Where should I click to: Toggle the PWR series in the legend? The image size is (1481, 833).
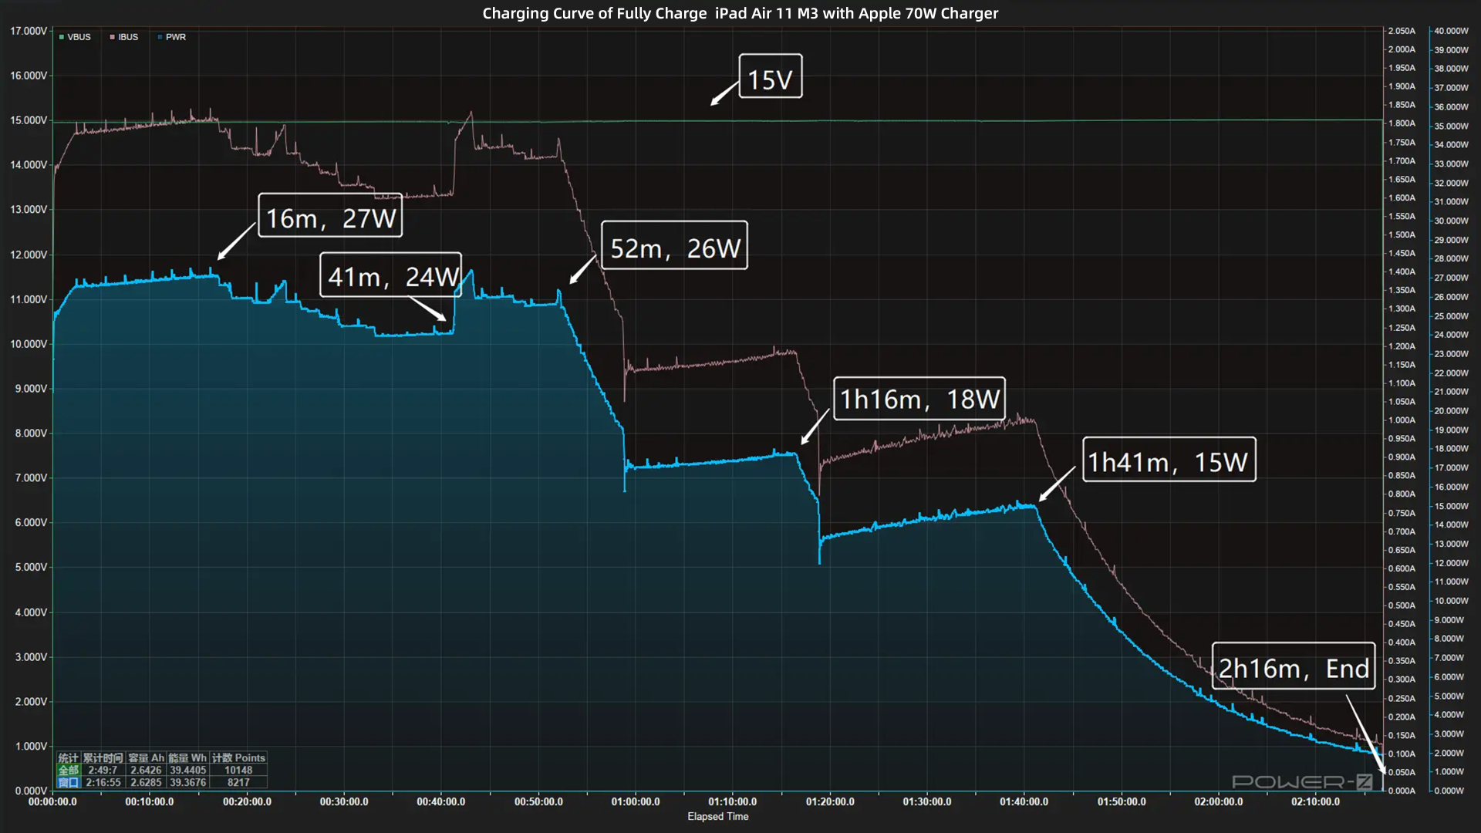coord(172,37)
